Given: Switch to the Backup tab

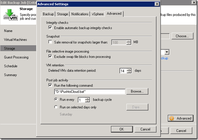Looking at the screenshot, I should (x=48, y=14).
